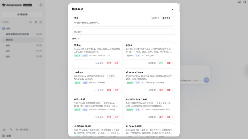Expand the dsh workspace folder
The width and height of the screenshot is (248, 139).
(x=22, y=28)
